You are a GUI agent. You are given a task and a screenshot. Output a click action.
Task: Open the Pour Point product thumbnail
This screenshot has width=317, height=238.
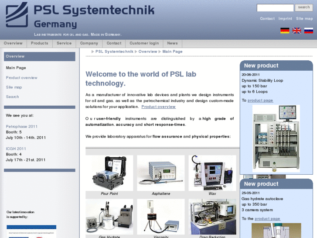(109, 173)
